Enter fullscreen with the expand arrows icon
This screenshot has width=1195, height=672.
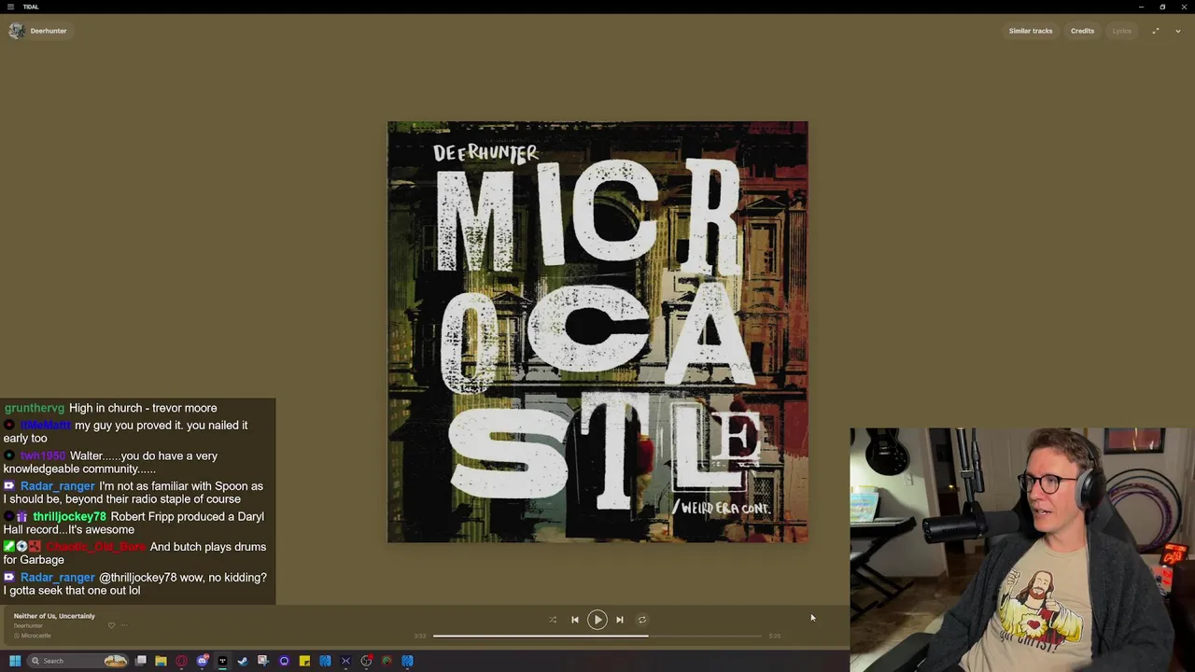(x=1156, y=31)
